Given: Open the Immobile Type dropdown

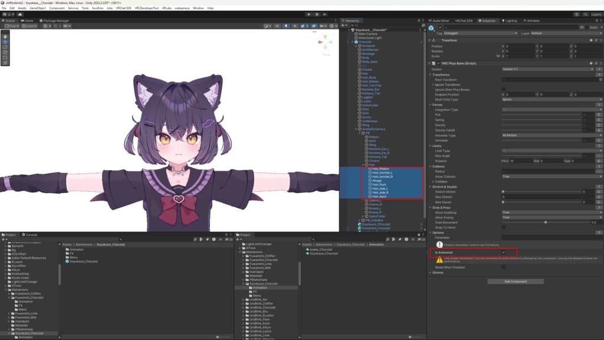Looking at the screenshot, I should click(x=547, y=135).
